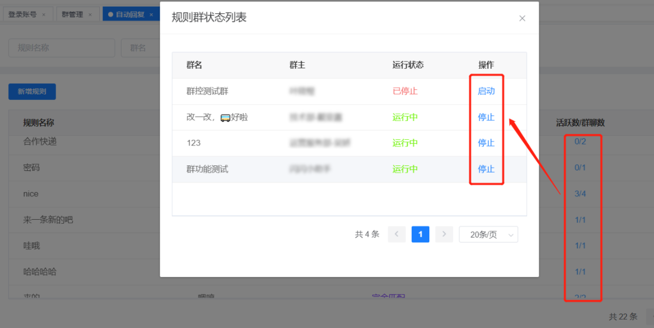Click the 群名 column header in dialog

(x=194, y=65)
